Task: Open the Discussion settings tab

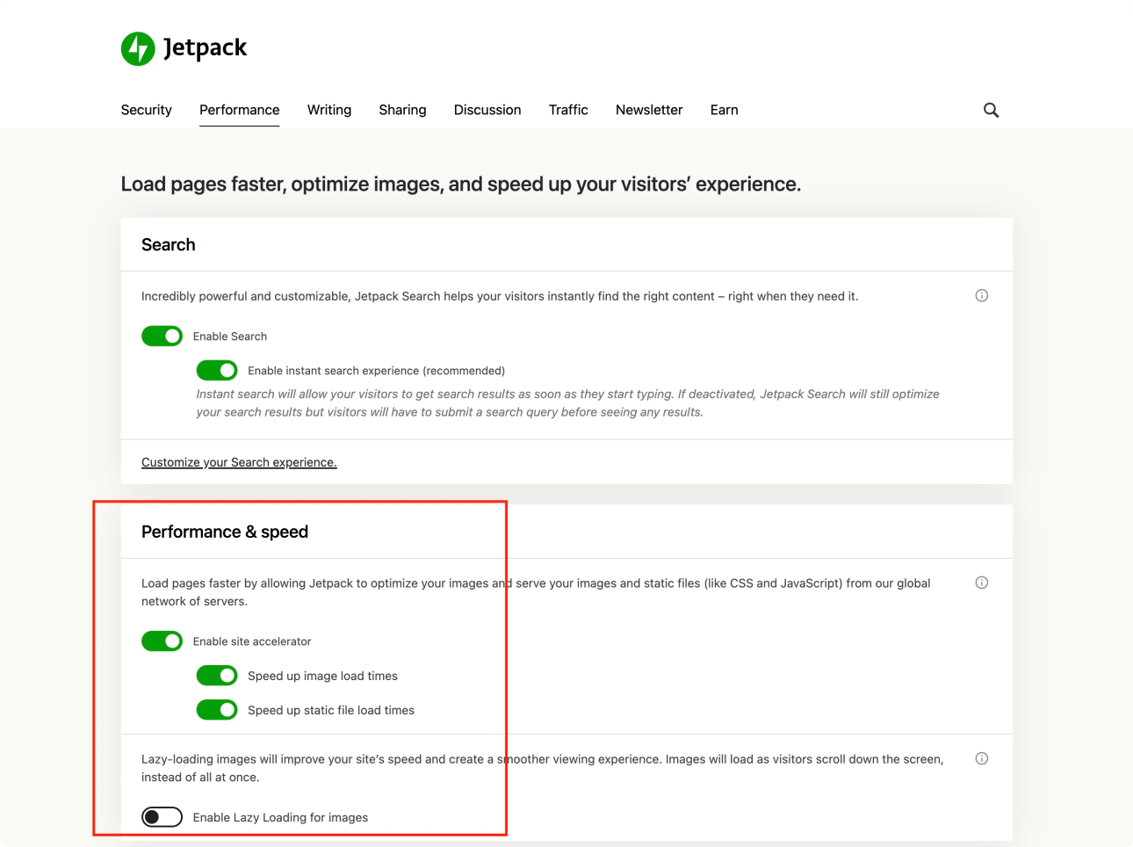Action: click(x=487, y=110)
